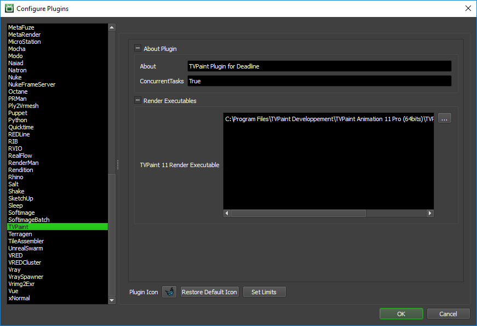
Task: Select Vray plugin
Action: (58, 270)
